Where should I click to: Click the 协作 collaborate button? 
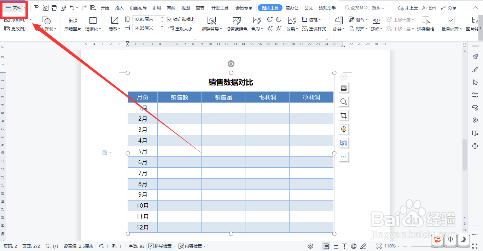coord(430,8)
